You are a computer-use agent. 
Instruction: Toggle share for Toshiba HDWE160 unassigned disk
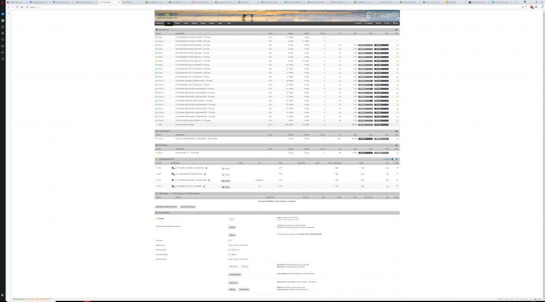[x=362, y=168]
